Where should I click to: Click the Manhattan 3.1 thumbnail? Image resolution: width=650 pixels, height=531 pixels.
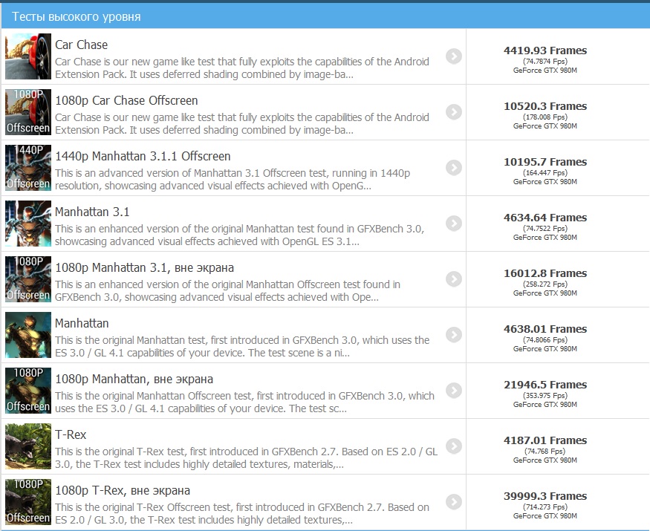pyautogui.click(x=28, y=224)
